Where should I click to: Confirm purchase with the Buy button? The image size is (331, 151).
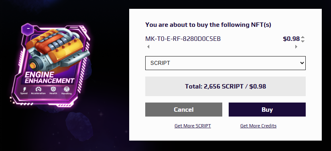pyautogui.click(x=267, y=109)
